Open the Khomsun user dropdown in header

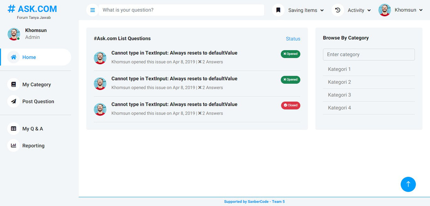point(401,10)
